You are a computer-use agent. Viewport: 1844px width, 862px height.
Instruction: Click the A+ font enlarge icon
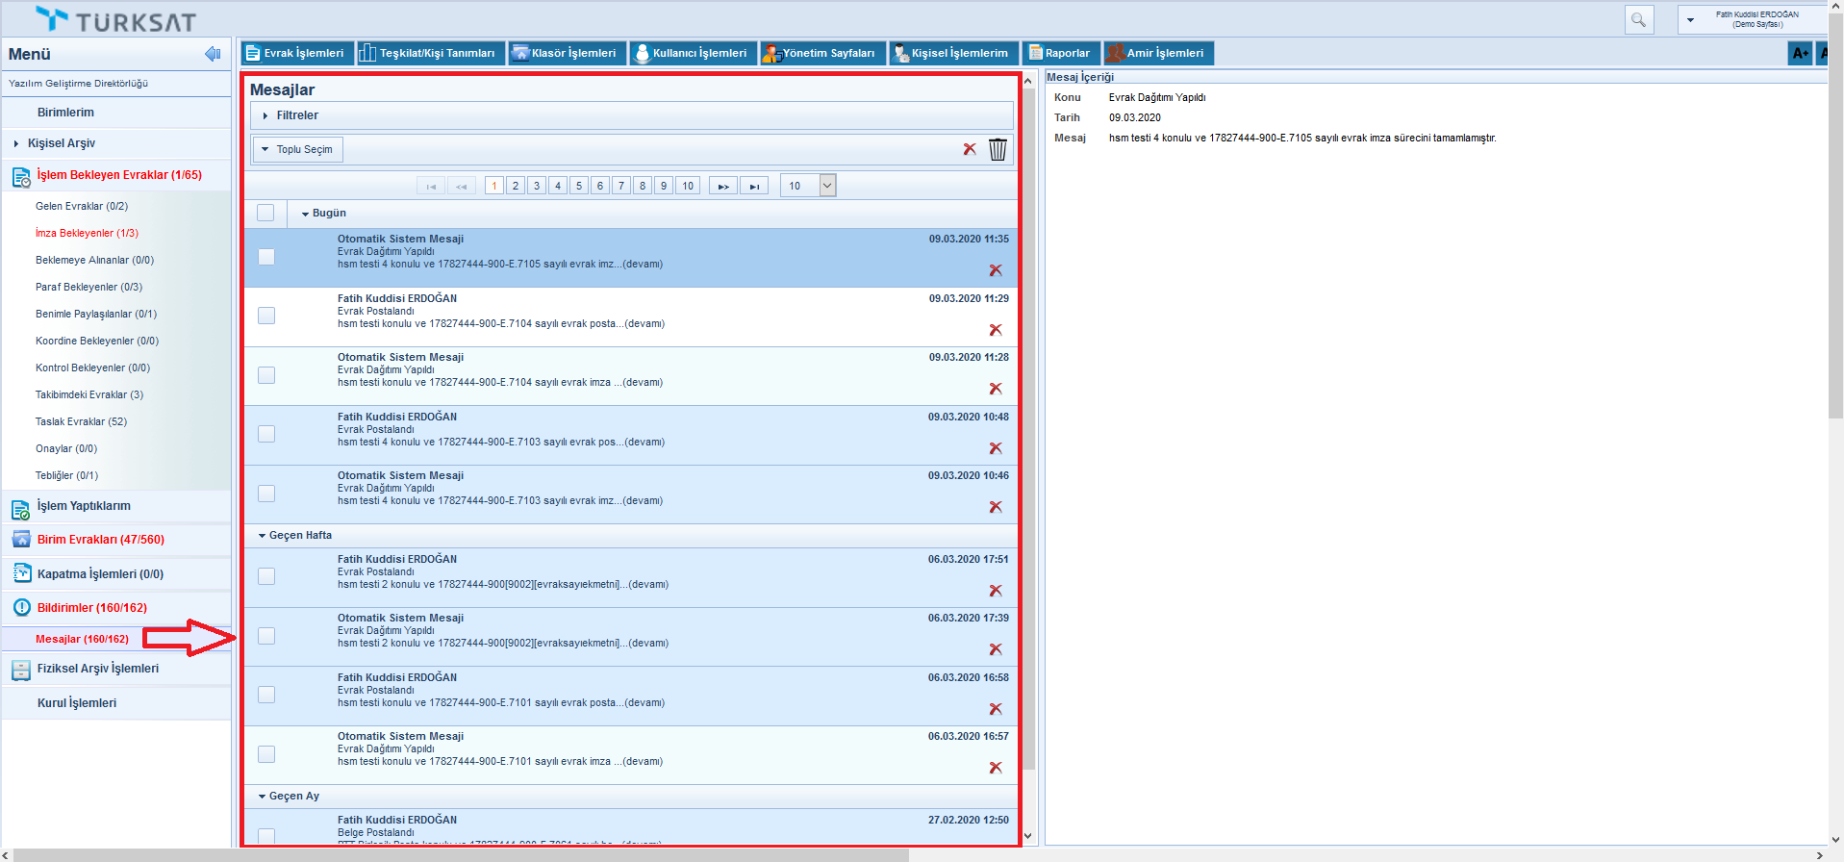(1800, 54)
